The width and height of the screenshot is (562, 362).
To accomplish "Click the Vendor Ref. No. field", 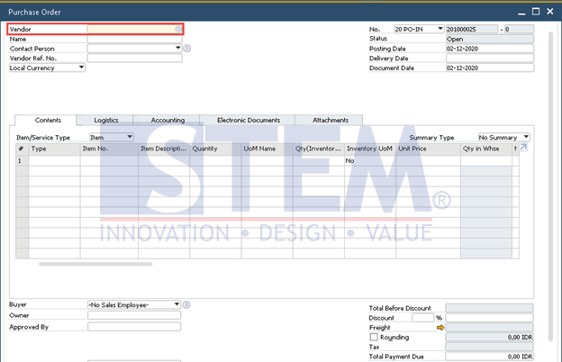I will [x=135, y=58].
